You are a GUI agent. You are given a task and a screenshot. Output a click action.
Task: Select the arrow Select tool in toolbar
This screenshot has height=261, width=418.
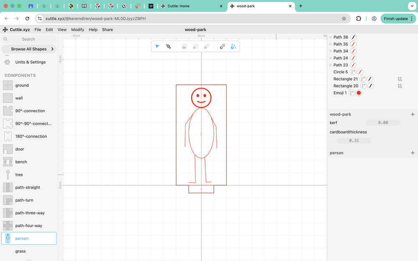pos(157,46)
